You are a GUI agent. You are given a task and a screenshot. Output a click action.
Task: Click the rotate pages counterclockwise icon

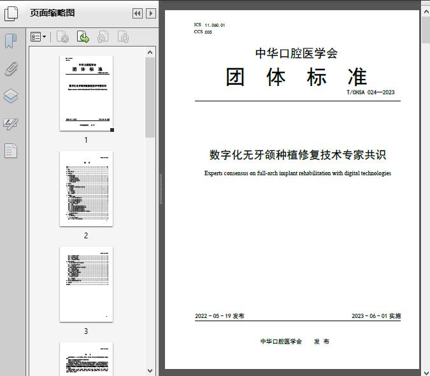click(x=103, y=37)
